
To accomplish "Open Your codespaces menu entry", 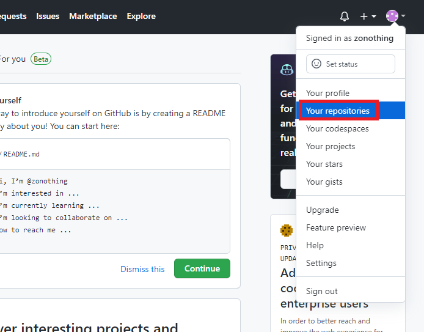I will (351, 128).
